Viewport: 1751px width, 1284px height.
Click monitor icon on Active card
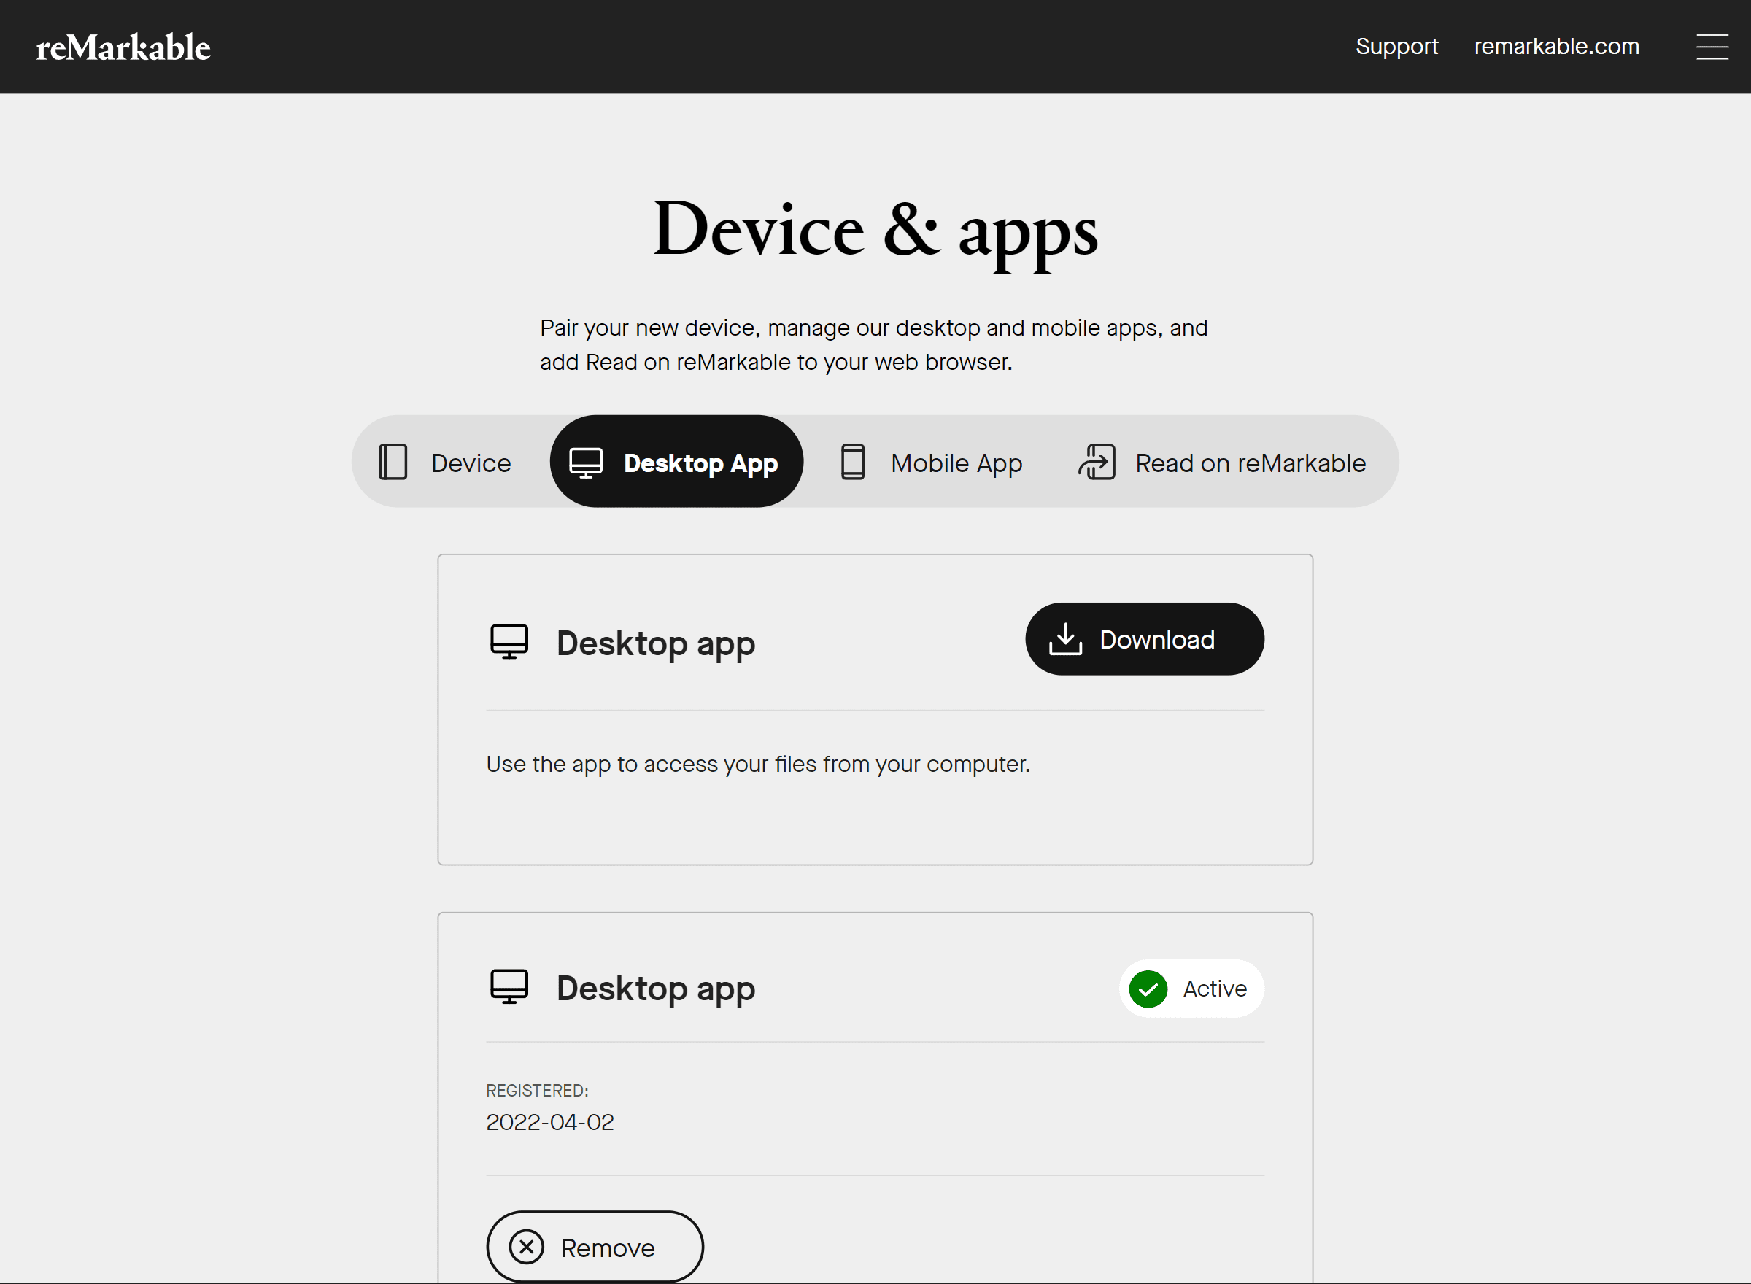click(x=509, y=987)
